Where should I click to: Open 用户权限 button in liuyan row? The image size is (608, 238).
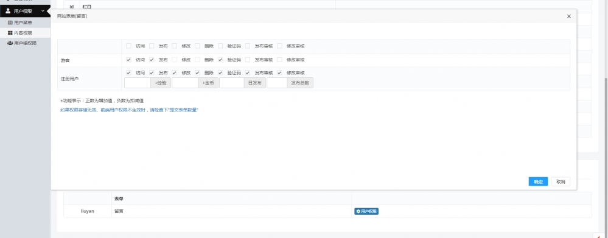coord(366,211)
